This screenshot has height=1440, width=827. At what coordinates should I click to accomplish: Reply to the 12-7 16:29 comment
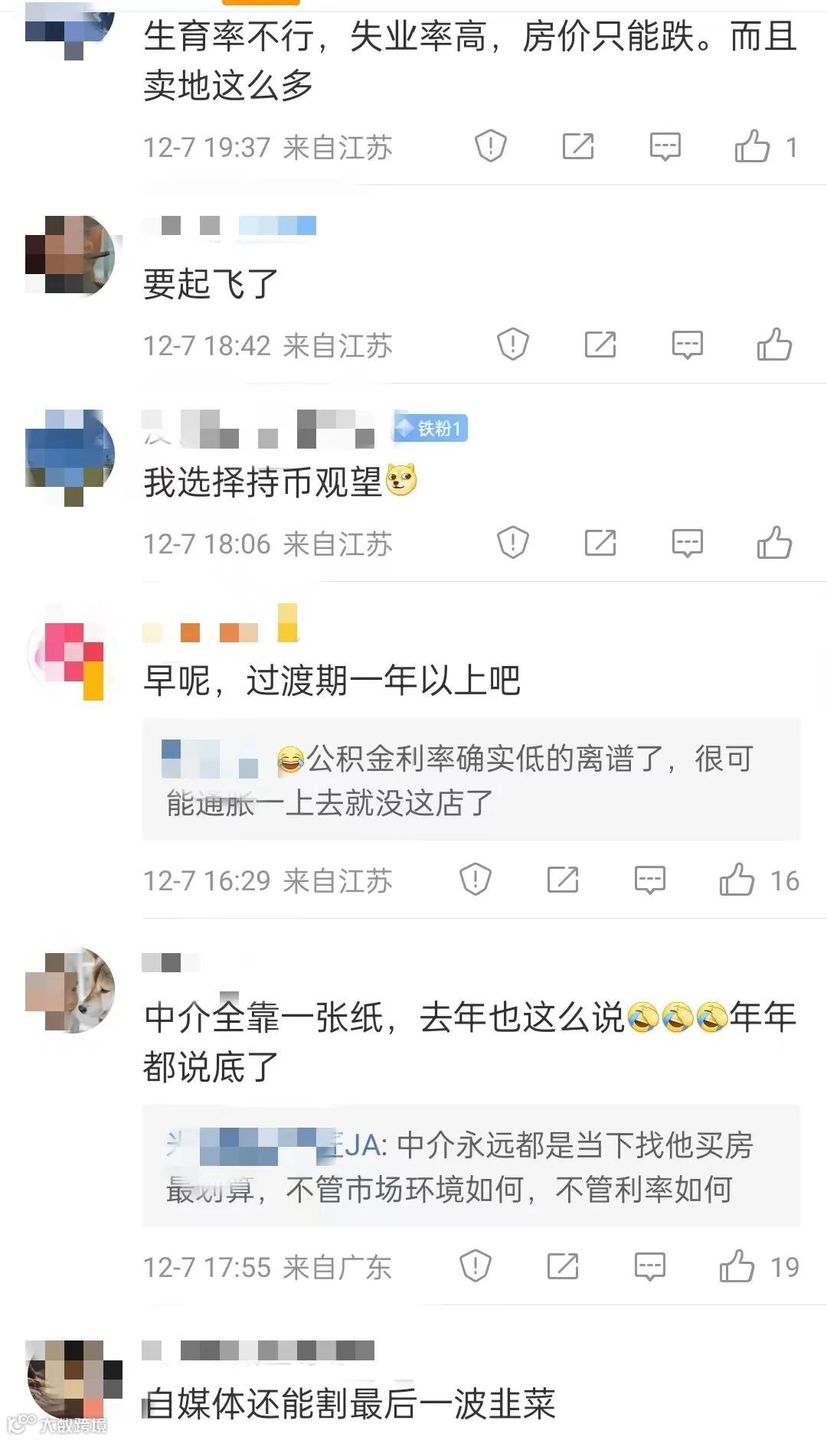click(x=650, y=880)
